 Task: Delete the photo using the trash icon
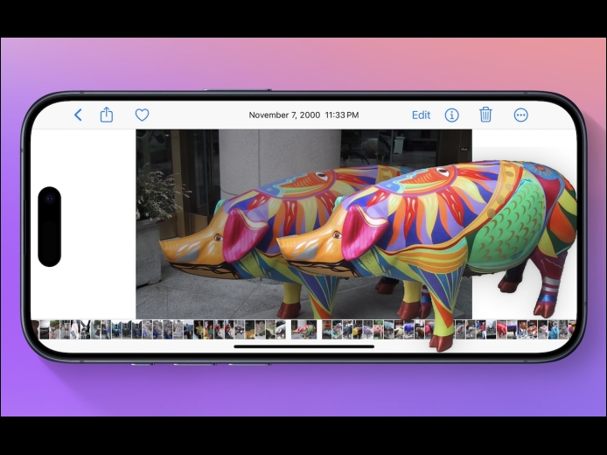pos(485,115)
